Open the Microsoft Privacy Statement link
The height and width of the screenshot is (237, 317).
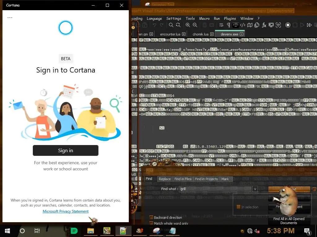(66, 211)
